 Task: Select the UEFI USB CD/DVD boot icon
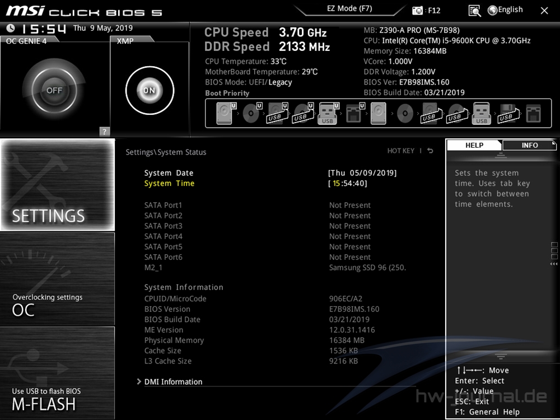pos(303,113)
